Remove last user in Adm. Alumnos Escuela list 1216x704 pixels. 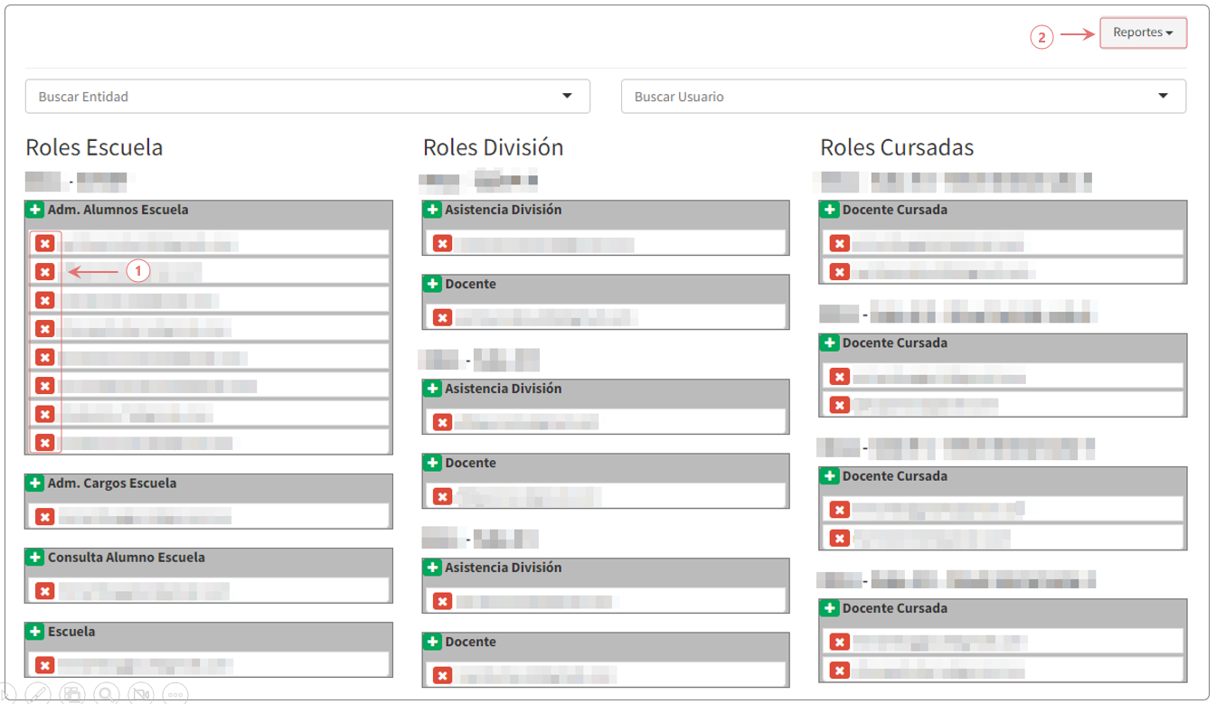point(44,443)
